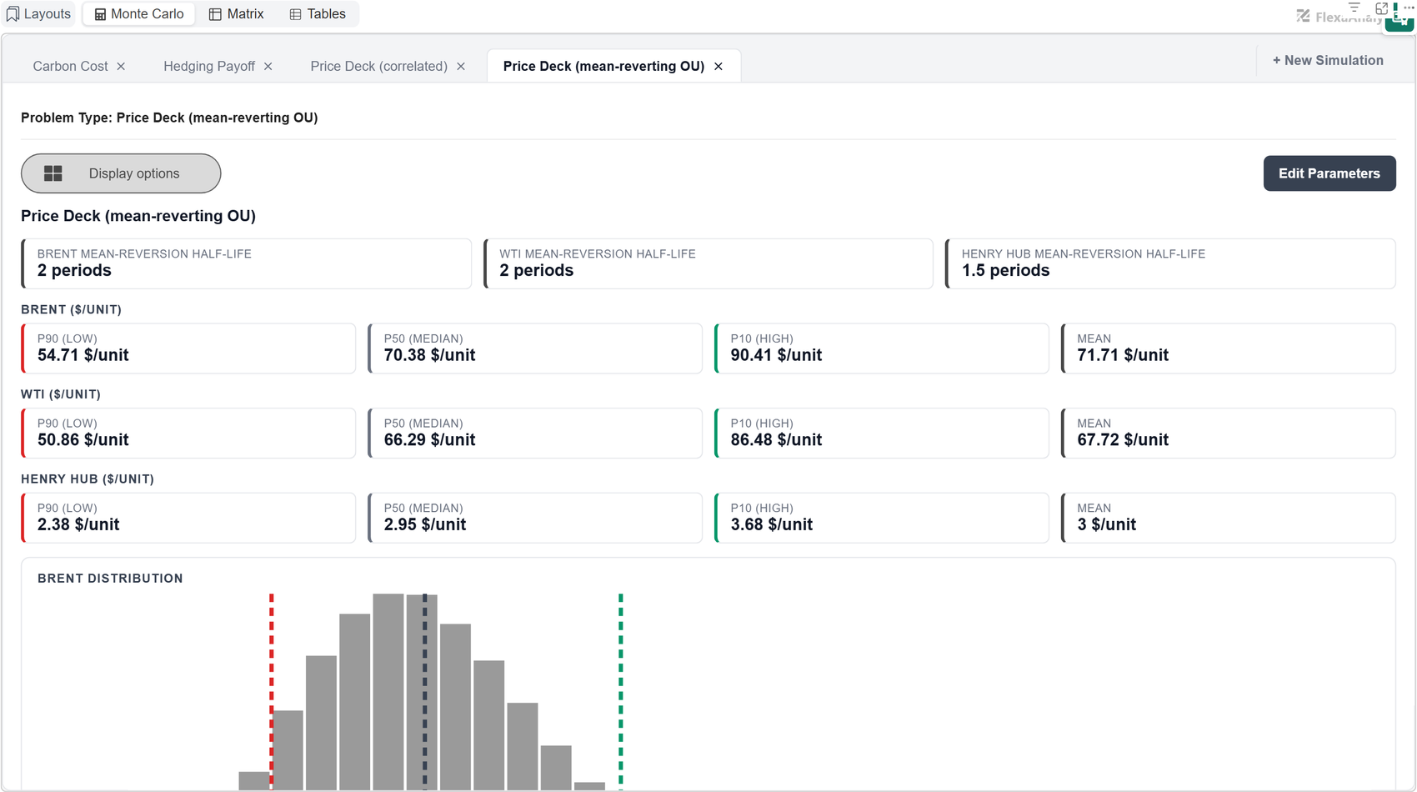
Task: Select the Carbon Cost simulation tab
Action: [x=70, y=67]
